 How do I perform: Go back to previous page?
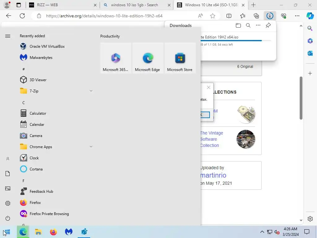pos(8,16)
